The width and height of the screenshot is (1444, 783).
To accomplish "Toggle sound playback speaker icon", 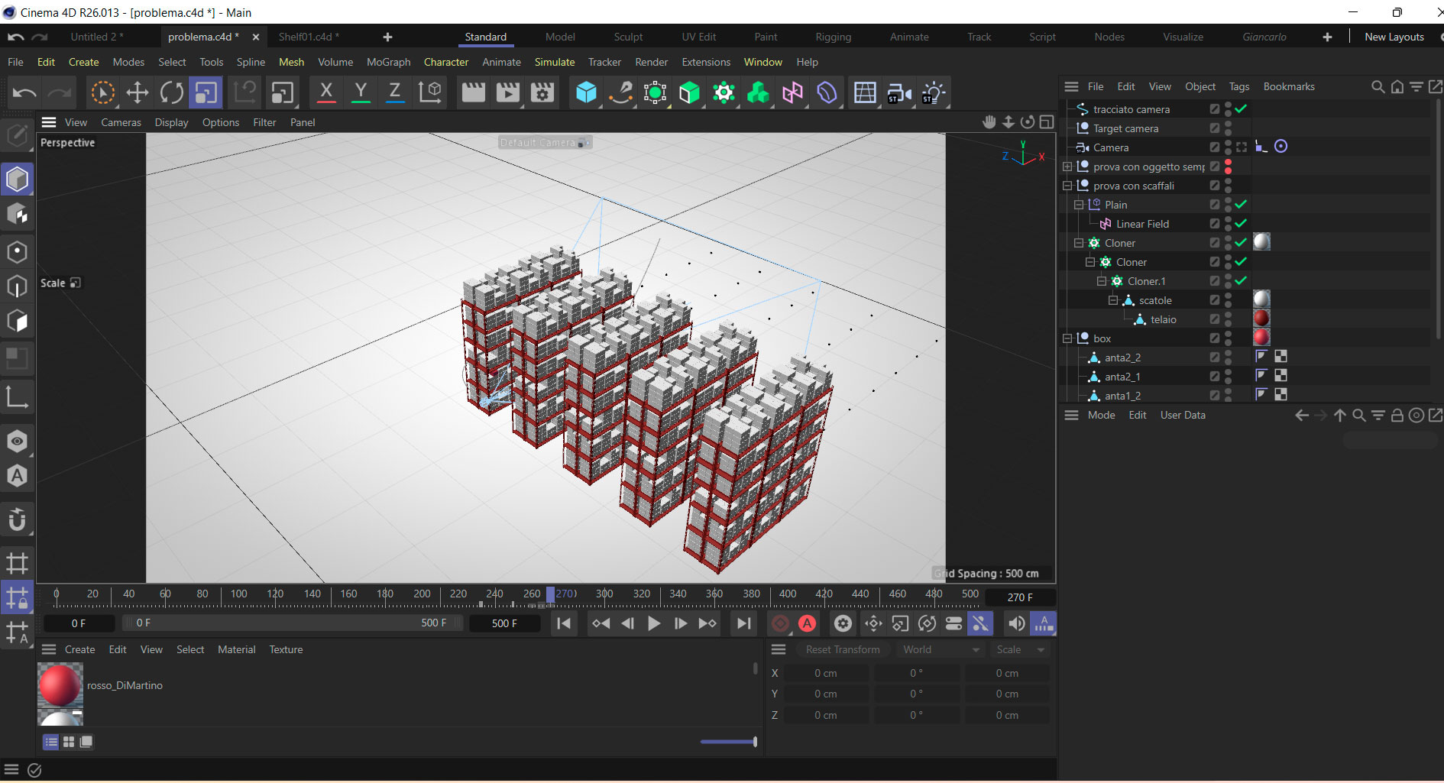I will tap(1016, 623).
